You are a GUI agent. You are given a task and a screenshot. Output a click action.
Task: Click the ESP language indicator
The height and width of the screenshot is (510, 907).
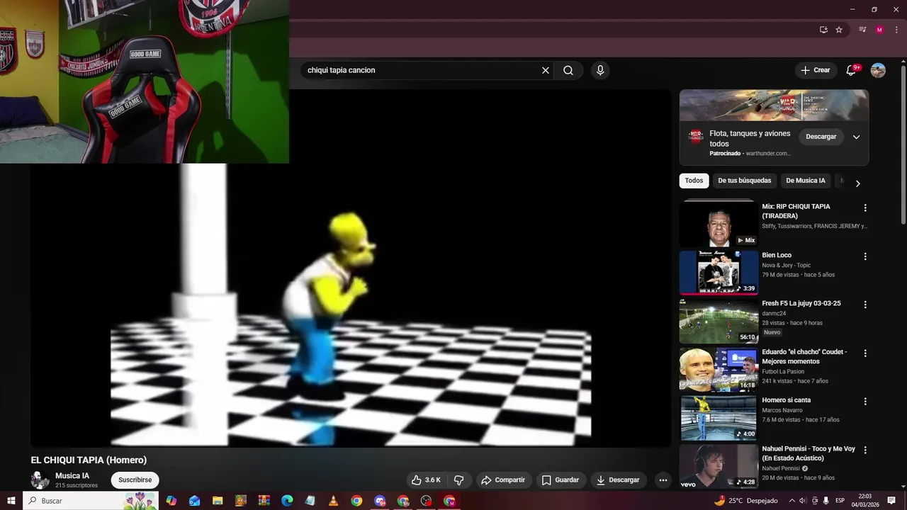tap(840, 501)
